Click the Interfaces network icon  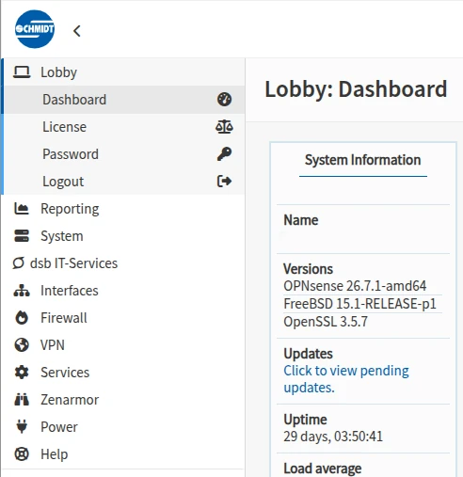click(x=22, y=291)
